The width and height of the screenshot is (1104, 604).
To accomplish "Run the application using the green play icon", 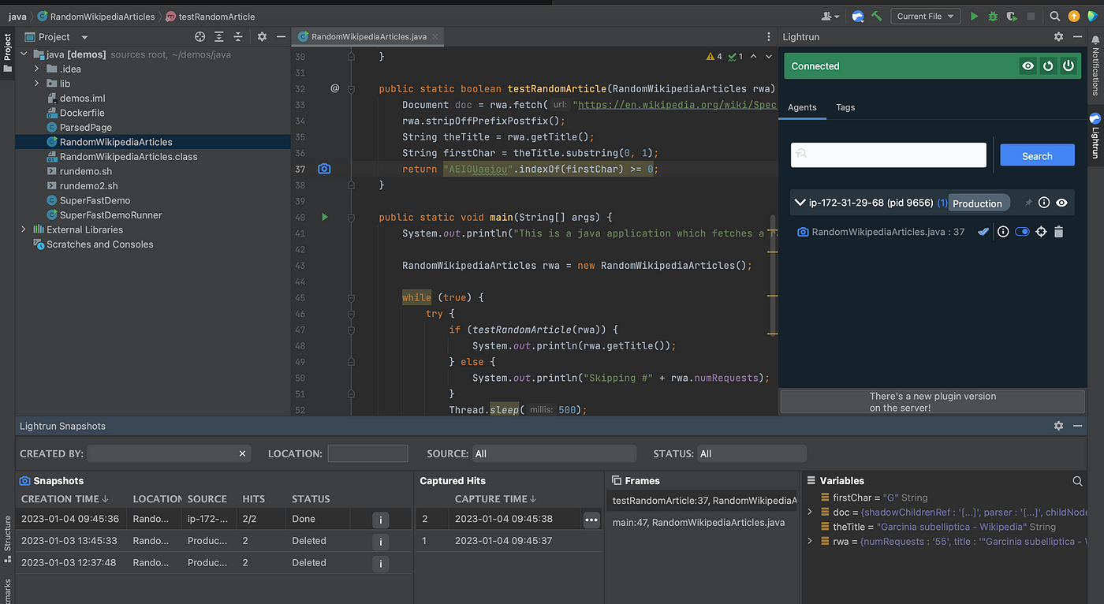I will tap(973, 16).
